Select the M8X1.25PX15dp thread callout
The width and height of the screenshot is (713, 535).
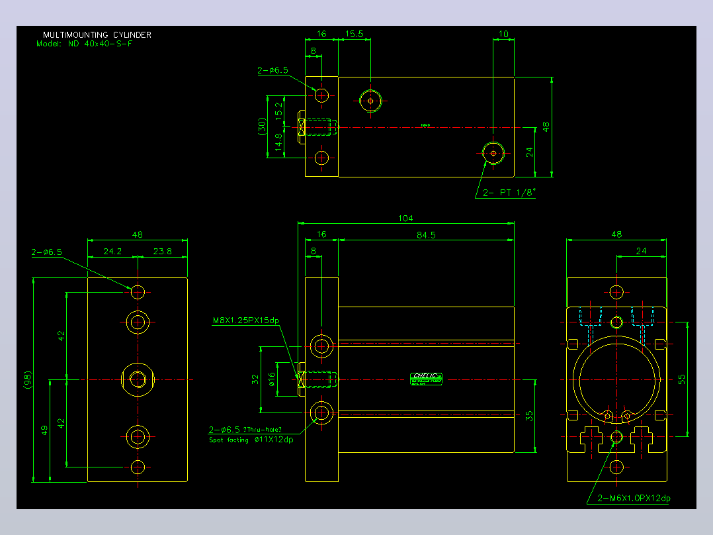coord(246,320)
